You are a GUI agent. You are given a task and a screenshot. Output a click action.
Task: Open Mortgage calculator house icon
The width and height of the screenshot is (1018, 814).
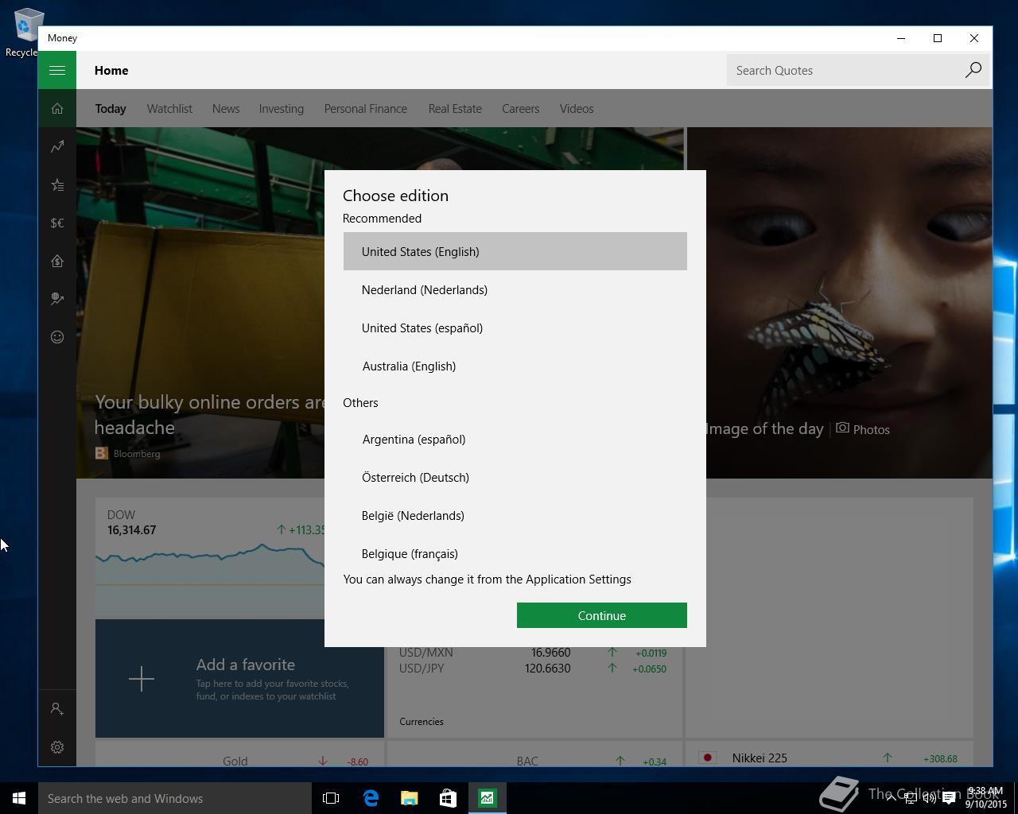point(57,262)
